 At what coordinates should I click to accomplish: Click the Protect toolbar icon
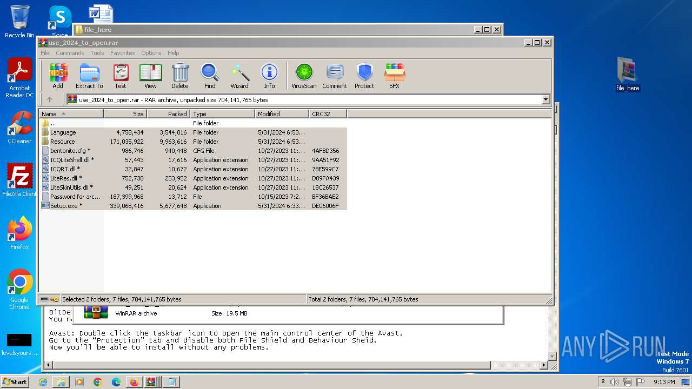tap(364, 76)
